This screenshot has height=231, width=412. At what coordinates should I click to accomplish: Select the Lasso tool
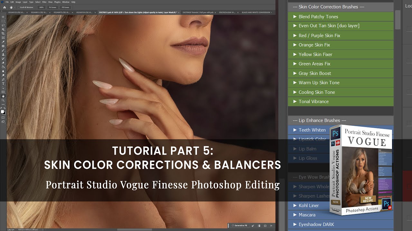(3, 25)
